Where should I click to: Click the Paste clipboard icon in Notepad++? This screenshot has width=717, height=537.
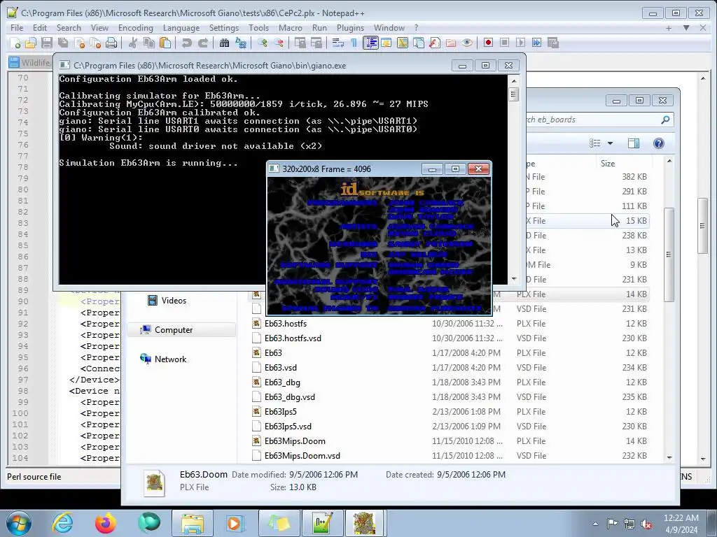pos(165,43)
